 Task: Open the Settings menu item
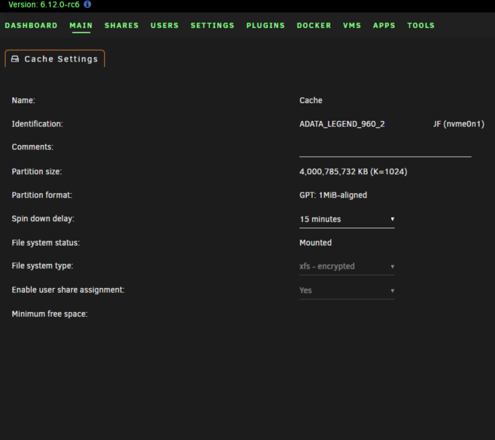pyautogui.click(x=212, y=26)
